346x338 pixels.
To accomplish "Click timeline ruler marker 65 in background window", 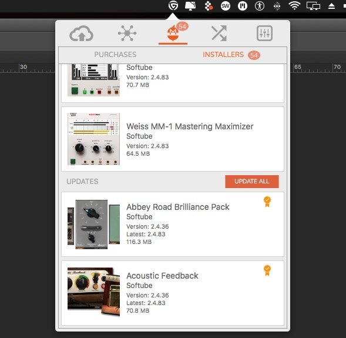I will coord(298,67).
